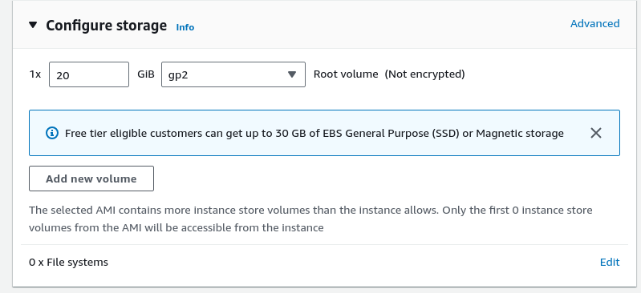
Task: Open the Info link beside Configure storage
Action: pos(185,27)
